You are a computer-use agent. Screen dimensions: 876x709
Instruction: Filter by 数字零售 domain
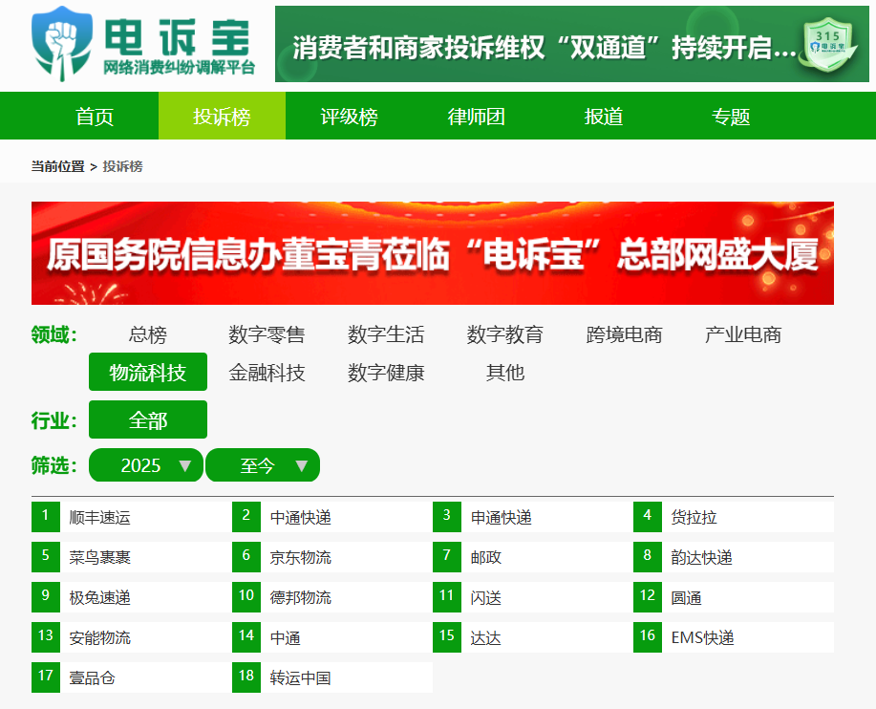267,334
